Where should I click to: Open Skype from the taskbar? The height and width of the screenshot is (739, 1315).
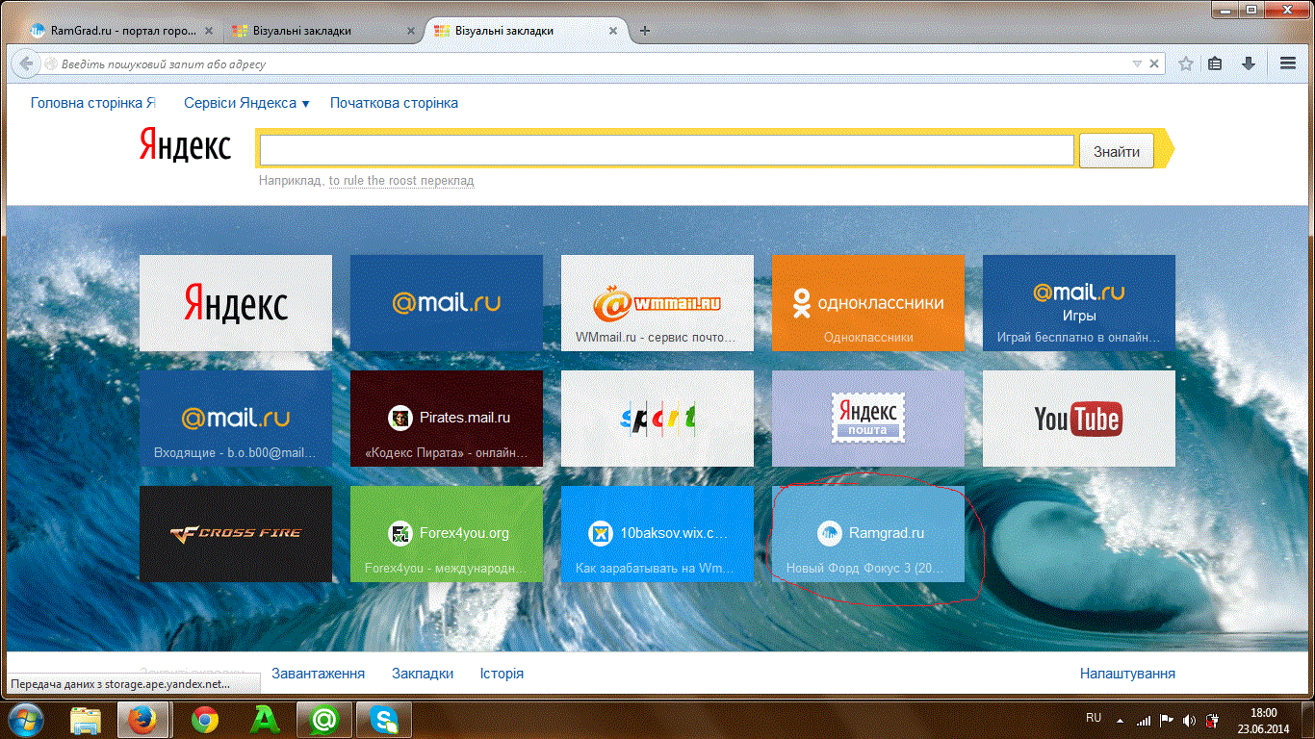click(384, 720)
